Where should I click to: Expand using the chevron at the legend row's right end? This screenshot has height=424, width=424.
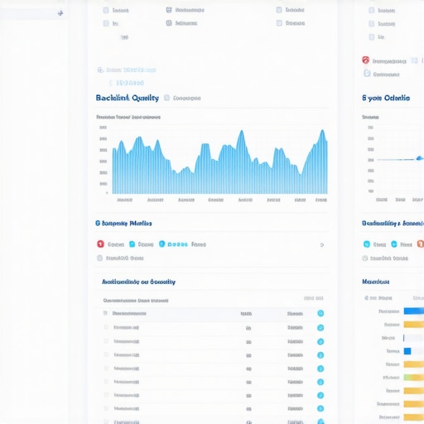[x=322, y=245]
